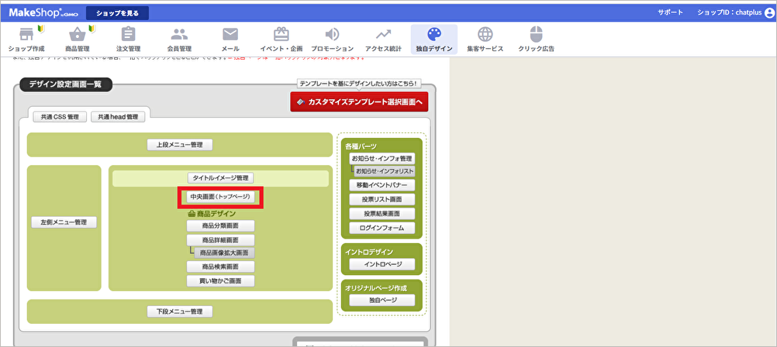Click ショップを見る button
The width and height of the screenshot is (777, 347).
[117, 13]
